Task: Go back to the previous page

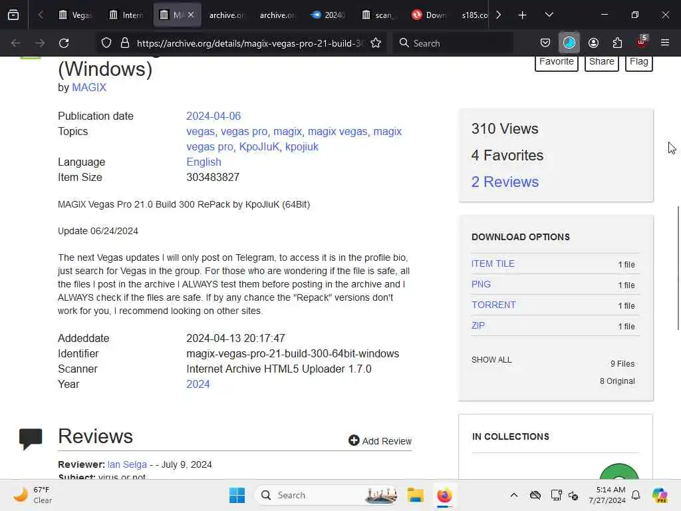Action: pyautogui.click(x=16, y=43)
